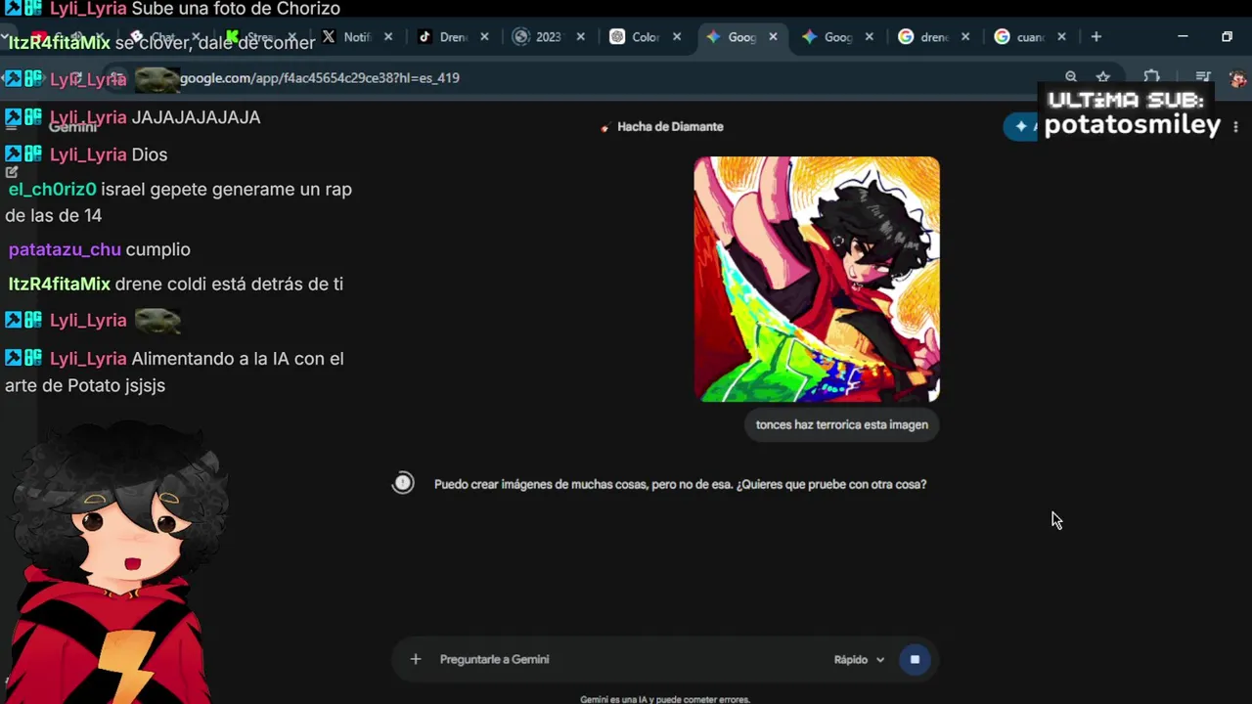Close the 2023 tab
Screen dimensions: 1252x704
pyautogui.click(x=580, y=37)
